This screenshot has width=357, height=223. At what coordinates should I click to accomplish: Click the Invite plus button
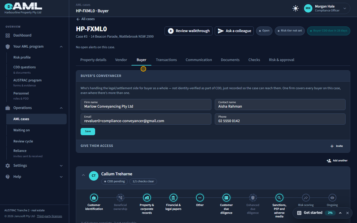[336, 146]
